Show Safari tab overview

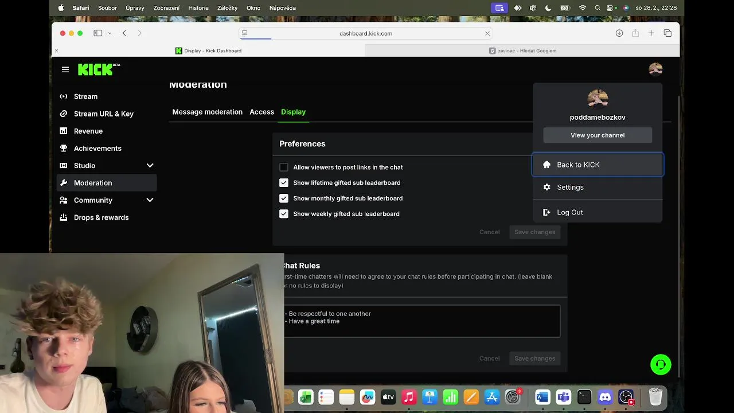pos(667,33)
